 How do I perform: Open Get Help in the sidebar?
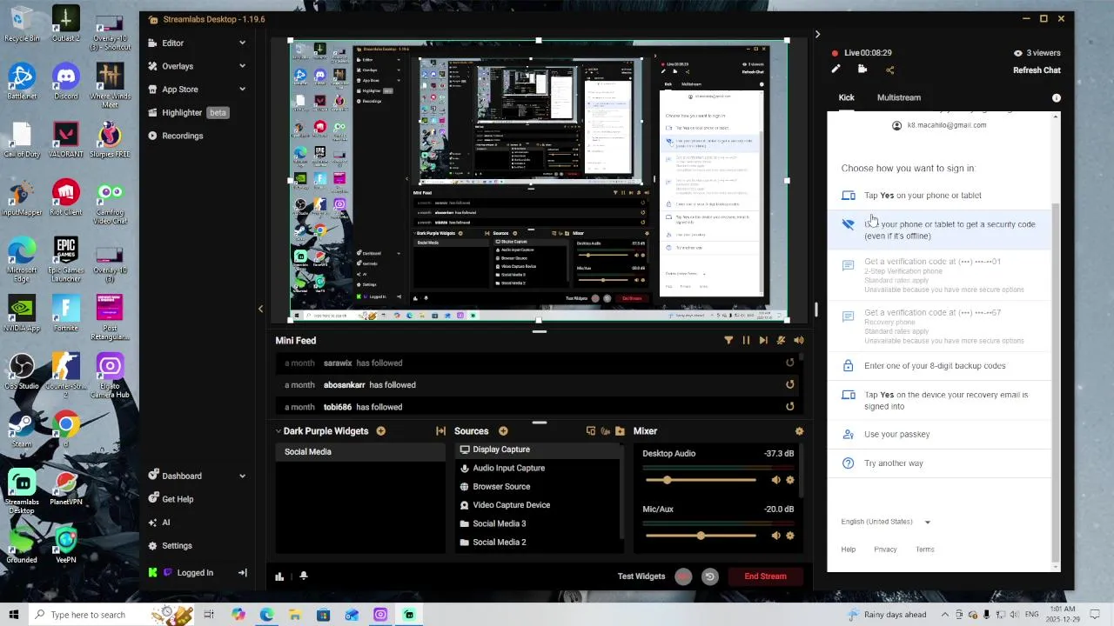pos(171,499)
